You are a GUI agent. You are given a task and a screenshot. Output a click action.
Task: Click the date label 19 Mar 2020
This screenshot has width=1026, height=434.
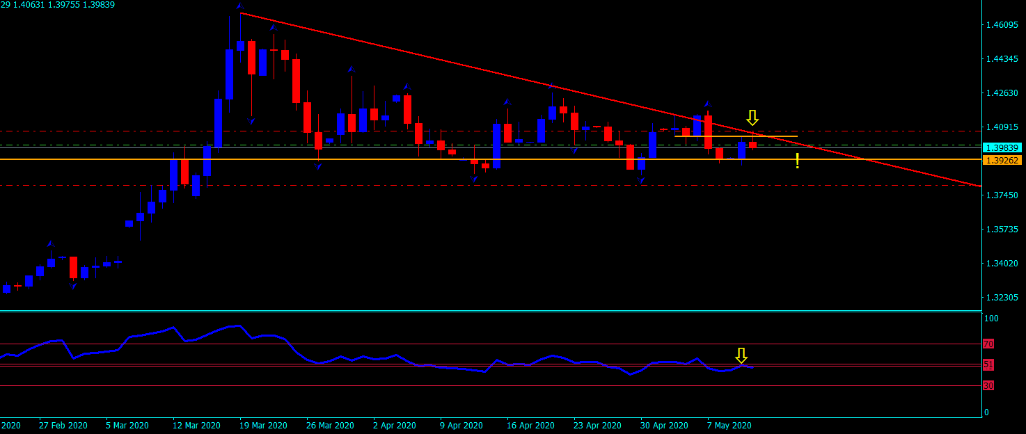(264, 425)
